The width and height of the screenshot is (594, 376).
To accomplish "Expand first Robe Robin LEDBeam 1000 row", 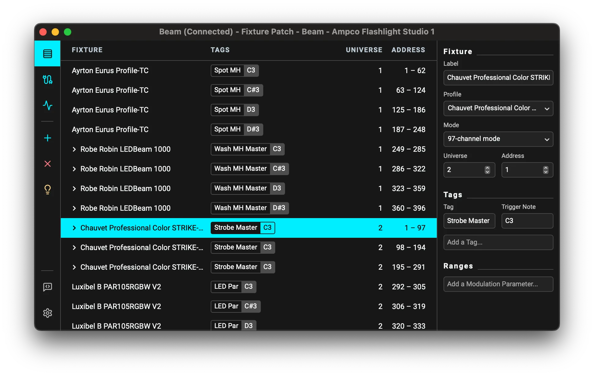I will coord(74,149).
